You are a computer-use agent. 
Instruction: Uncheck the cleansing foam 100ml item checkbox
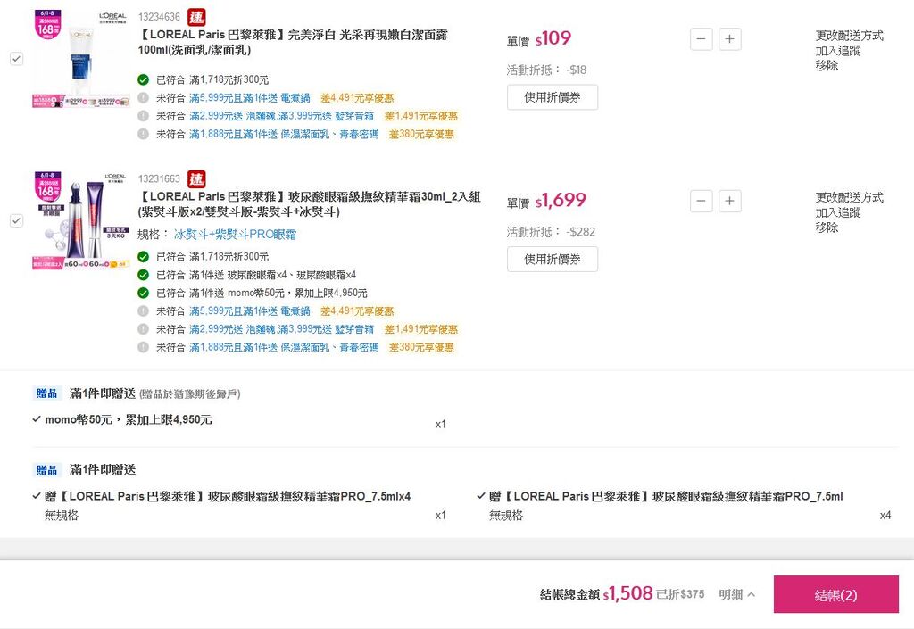tap(16, 59)
